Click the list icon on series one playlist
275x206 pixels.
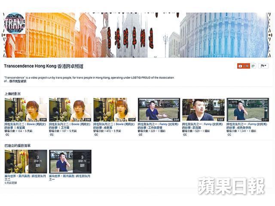pos(82,165)
